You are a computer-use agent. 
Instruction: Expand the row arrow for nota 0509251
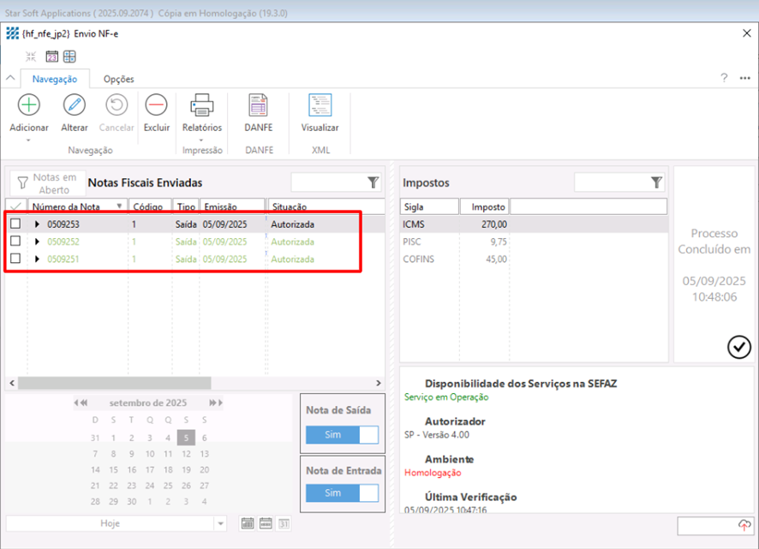click(x=37, y=259)
